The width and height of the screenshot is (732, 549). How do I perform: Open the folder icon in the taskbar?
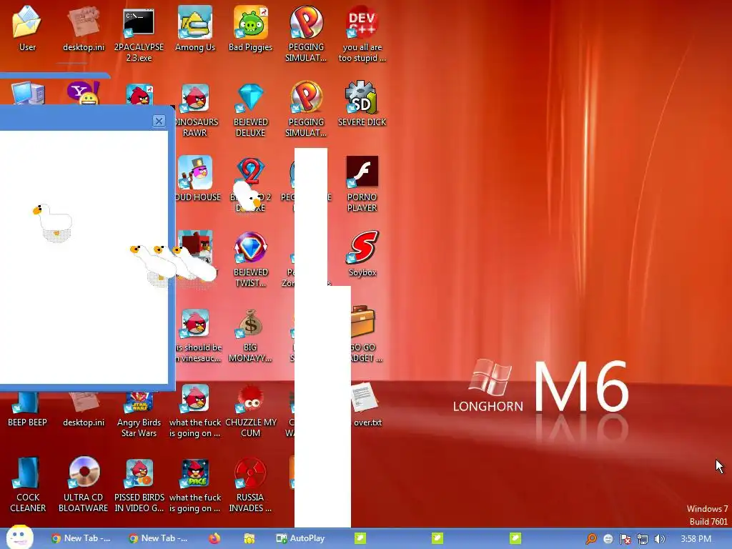click(x=249, y=538)
